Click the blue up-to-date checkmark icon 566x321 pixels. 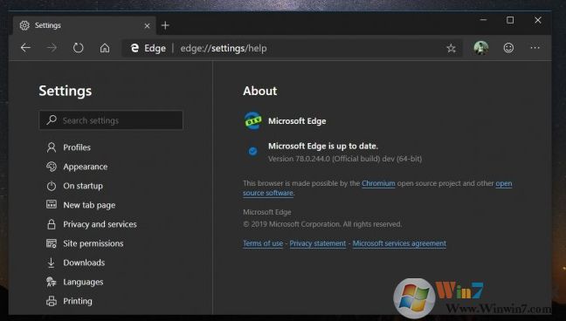tap(253, 151)
